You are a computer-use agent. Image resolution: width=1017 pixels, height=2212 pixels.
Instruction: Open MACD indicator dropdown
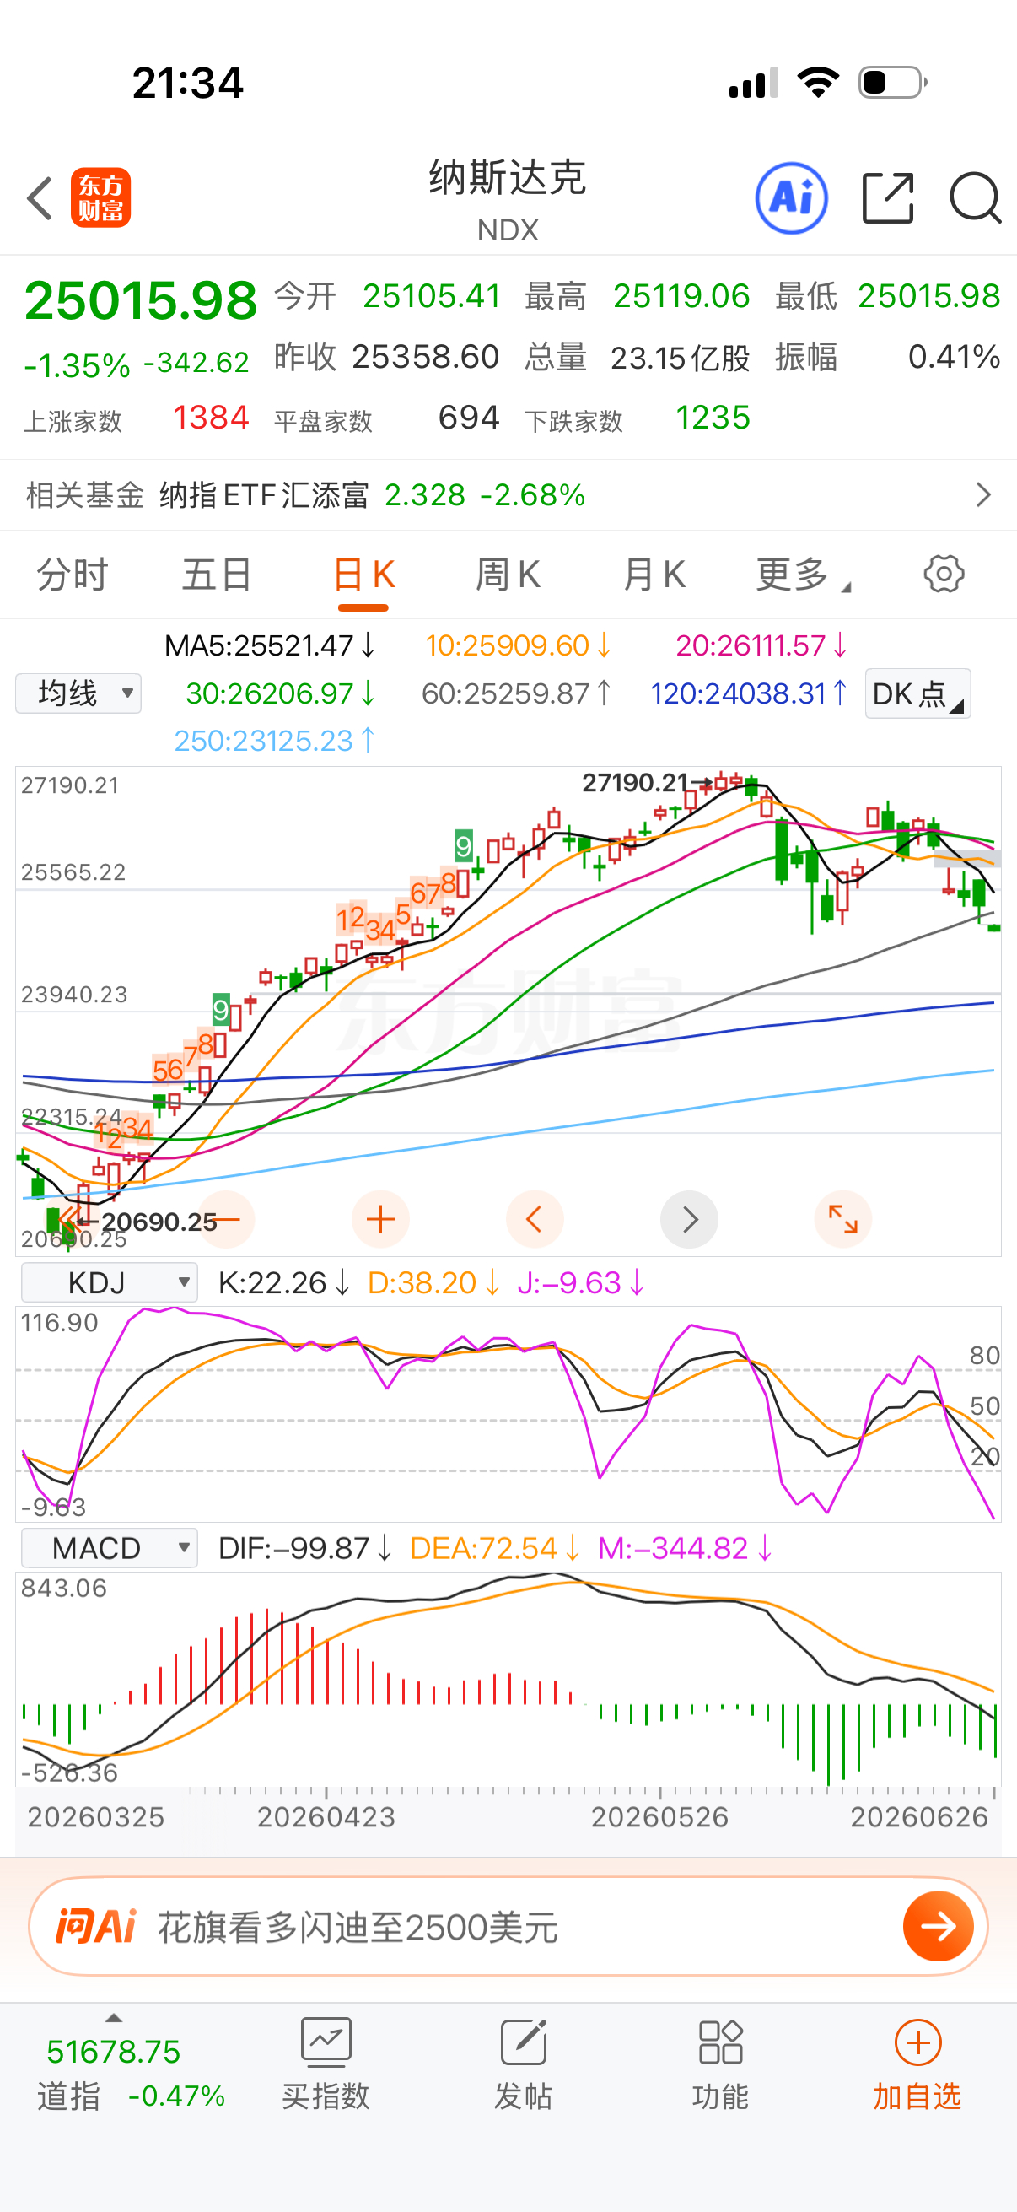109,1547
